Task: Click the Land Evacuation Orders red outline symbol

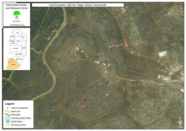Action: click(8, 118)
